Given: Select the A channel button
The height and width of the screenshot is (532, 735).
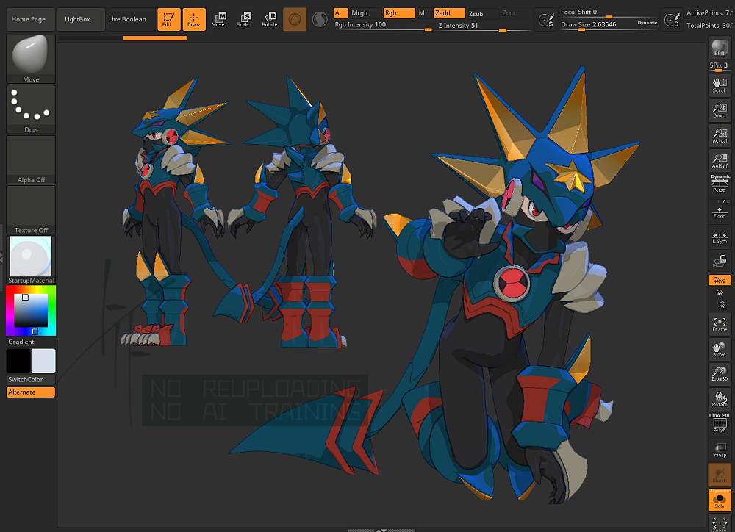Looking at the screenshot, I should [x=340, y=13].
